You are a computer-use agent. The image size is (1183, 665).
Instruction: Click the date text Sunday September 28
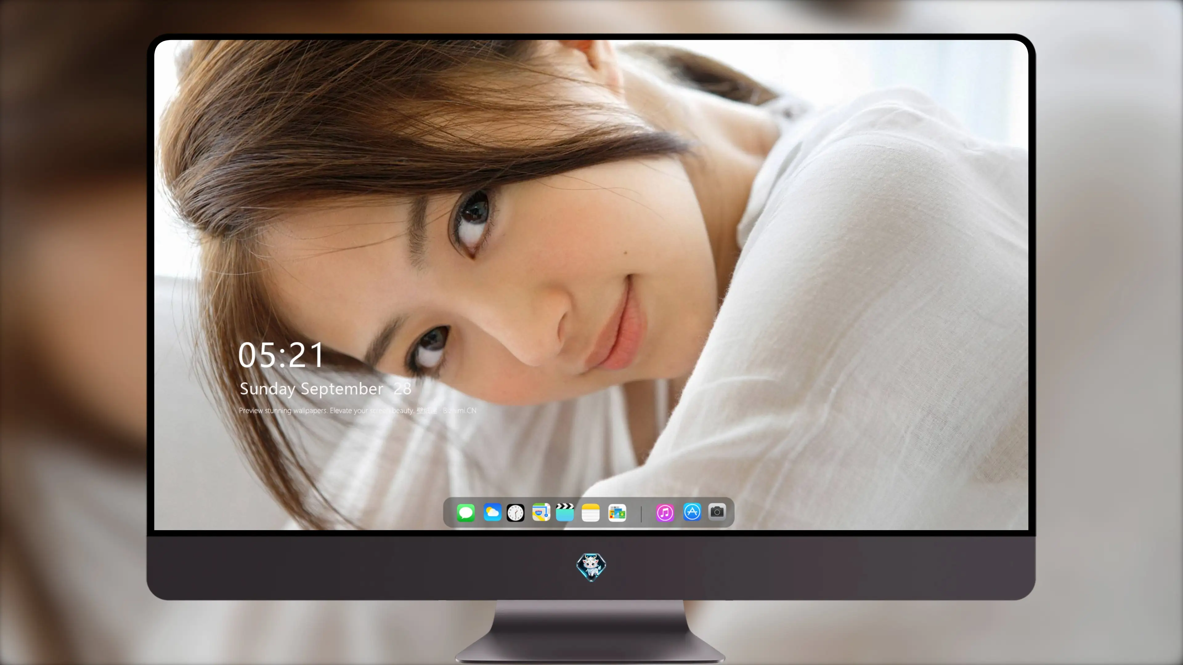coord(326,389)
